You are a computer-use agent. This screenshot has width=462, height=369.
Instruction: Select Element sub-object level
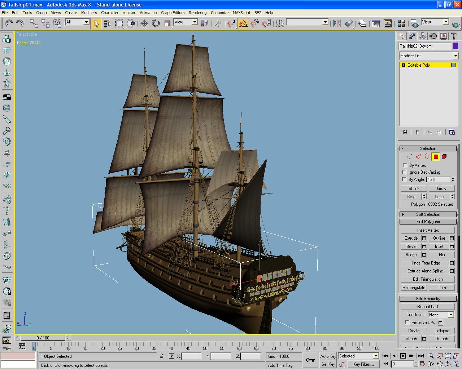tap(444, 156)
